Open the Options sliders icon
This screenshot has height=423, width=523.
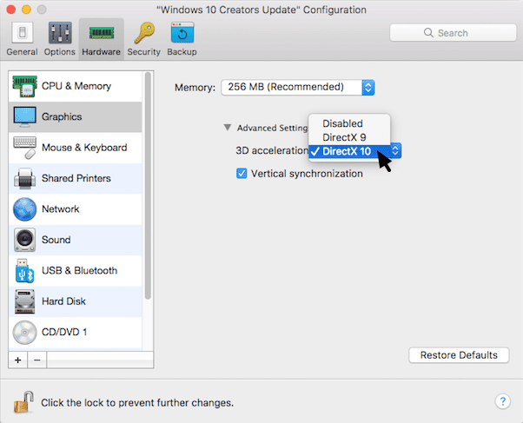pyautogui.click(x=60, y=33)
